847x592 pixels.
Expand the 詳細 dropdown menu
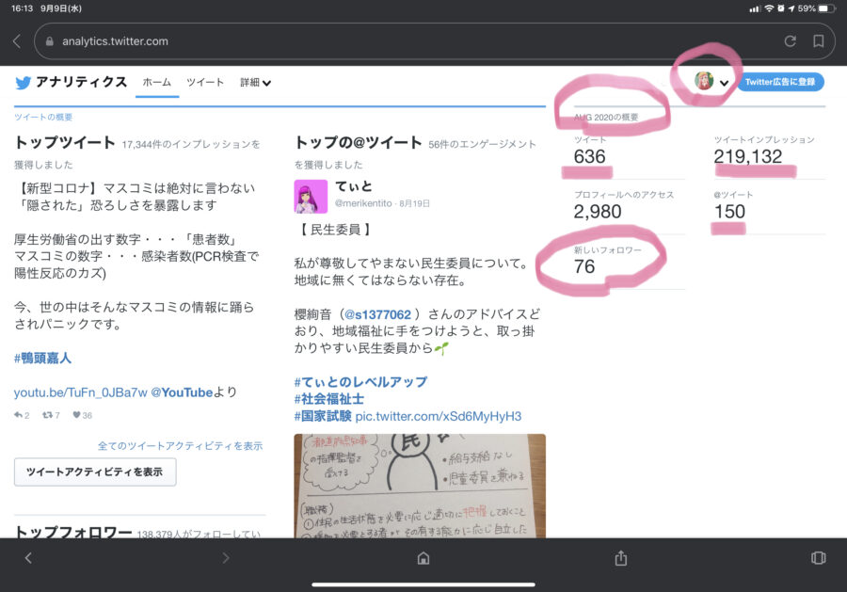click(x=255, y=83)
